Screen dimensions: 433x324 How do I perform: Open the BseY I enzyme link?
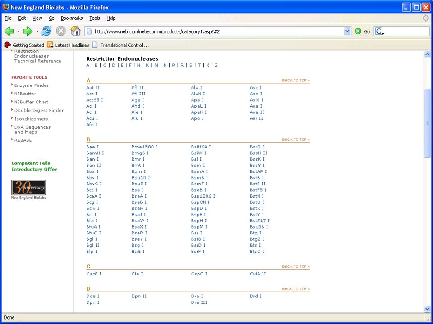139,239
